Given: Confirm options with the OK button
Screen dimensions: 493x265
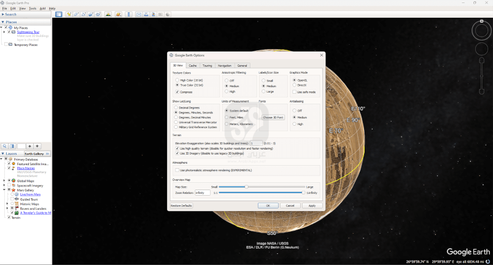Looking at the screenshot, I should pyautogui.click(x=268, y=205).
